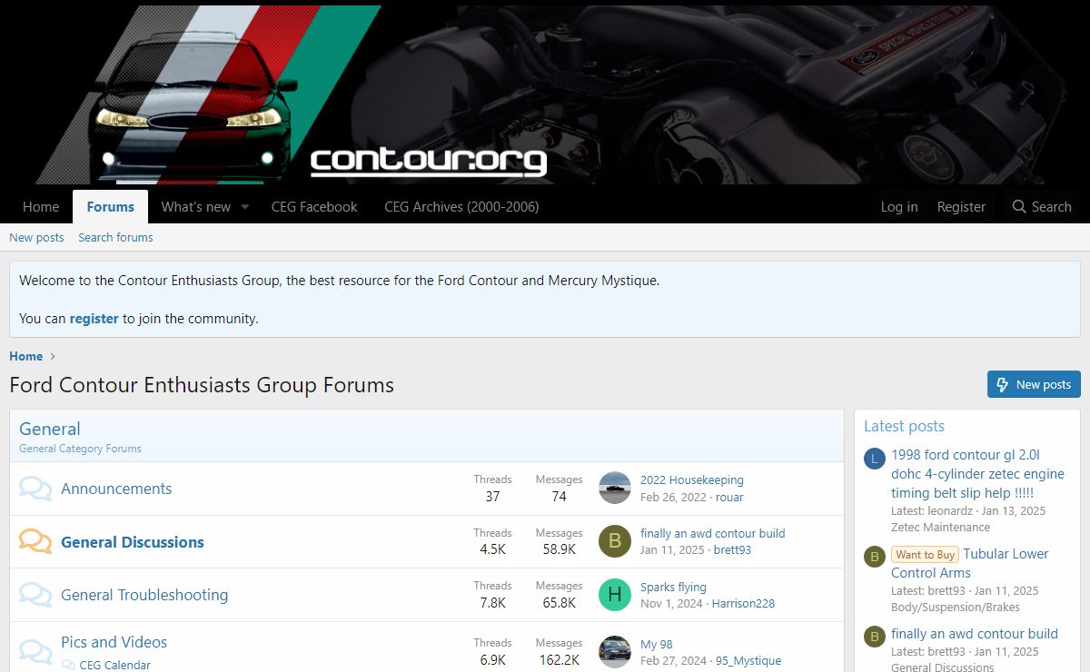Viewport: 1090px width, 672px height.
Task: Open the Announcements forum title
Action: click(116, 489)
